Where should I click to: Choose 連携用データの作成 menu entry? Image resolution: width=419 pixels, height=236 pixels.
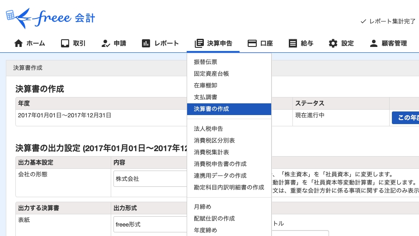pyautogui.click(x=229, y=176)
